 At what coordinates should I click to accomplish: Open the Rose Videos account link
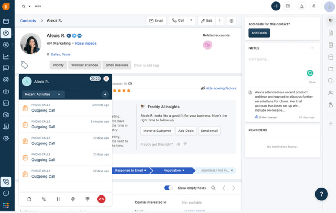point(86,43)
